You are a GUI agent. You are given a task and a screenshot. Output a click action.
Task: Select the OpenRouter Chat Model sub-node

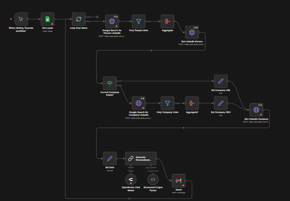click(x=131, y=180)
